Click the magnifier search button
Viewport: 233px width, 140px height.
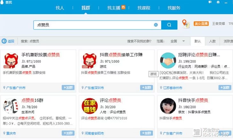click(x=169, y=25)
